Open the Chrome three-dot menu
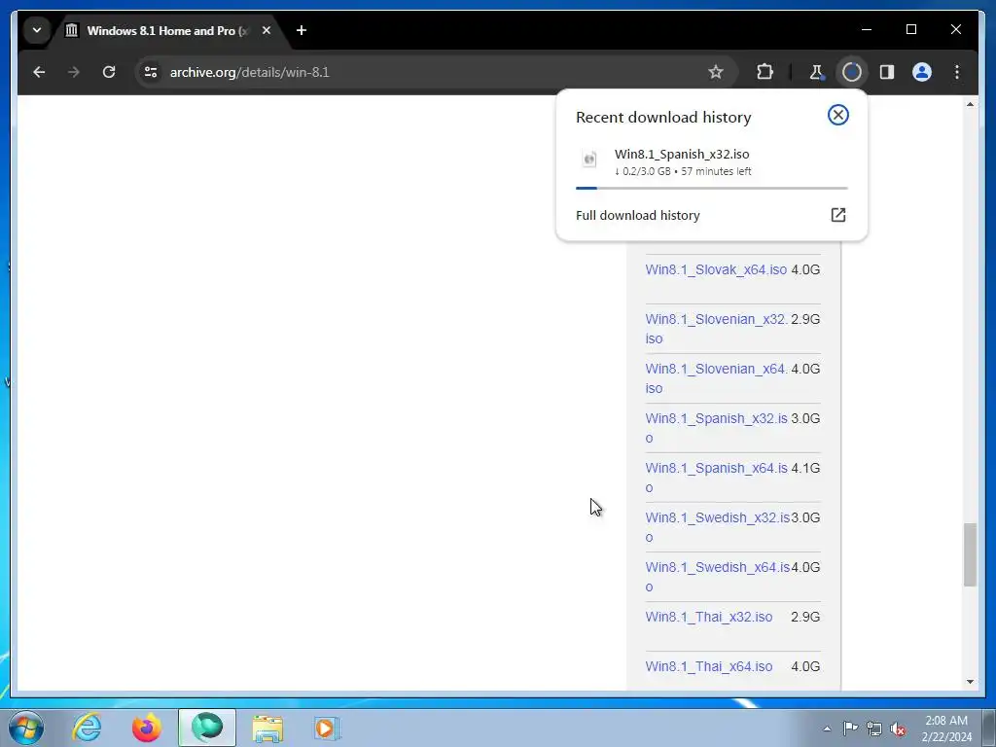This screenshot has height=747, width=996. [x=957, y=72]
